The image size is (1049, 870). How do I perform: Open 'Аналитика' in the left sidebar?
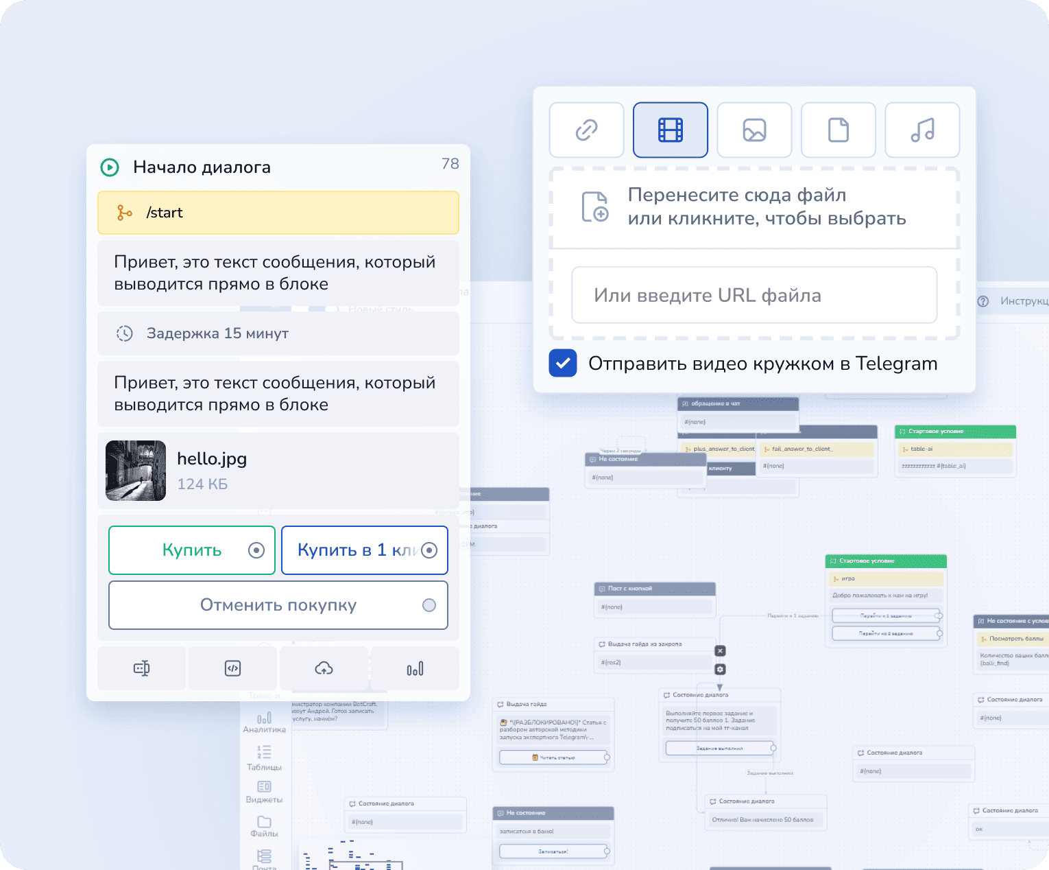[x=264, y=722]
